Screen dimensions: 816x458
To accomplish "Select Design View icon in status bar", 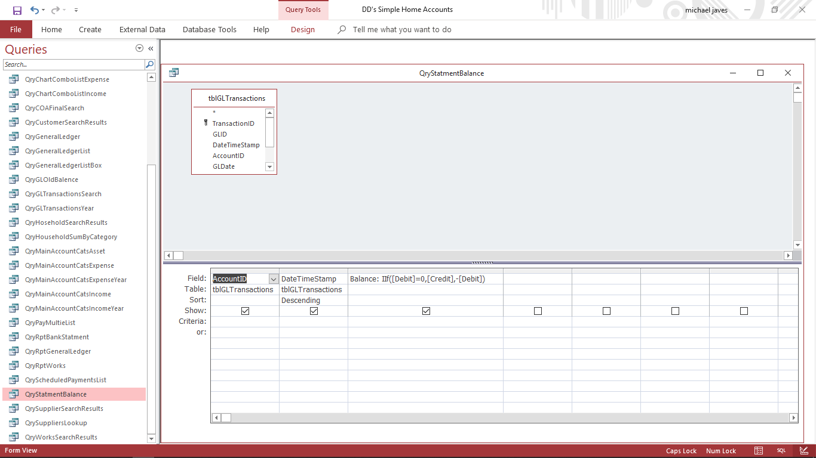I will pyautogui.click(x=803, y=451).
